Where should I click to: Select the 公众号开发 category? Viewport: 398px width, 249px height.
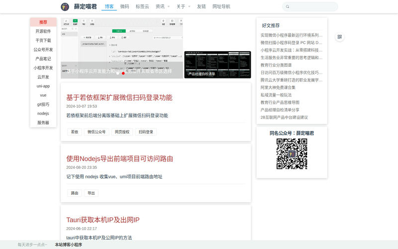click(x=43, y=49)
